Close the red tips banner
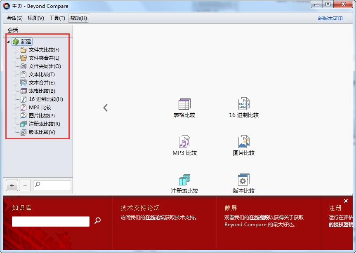Screen dimensions: 356x253 (346, 201)
